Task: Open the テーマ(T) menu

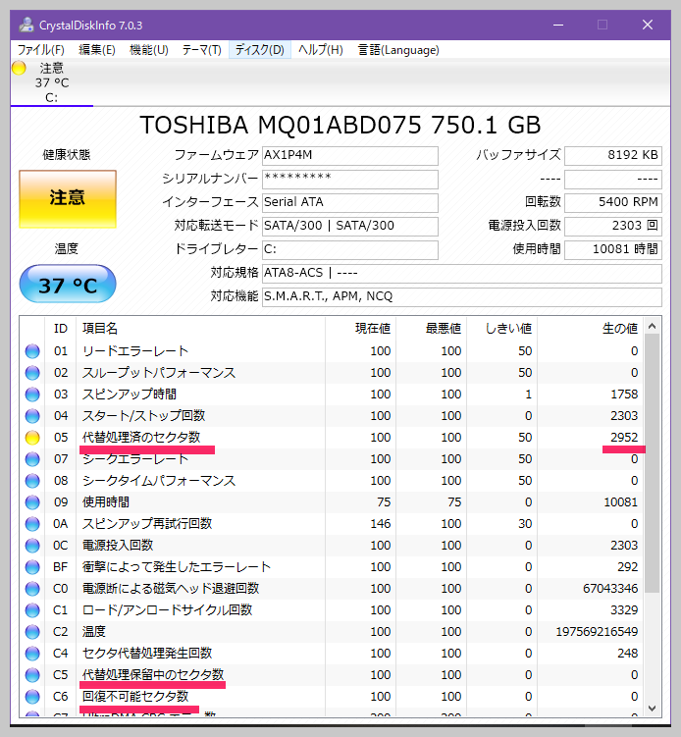Action: 201,50
